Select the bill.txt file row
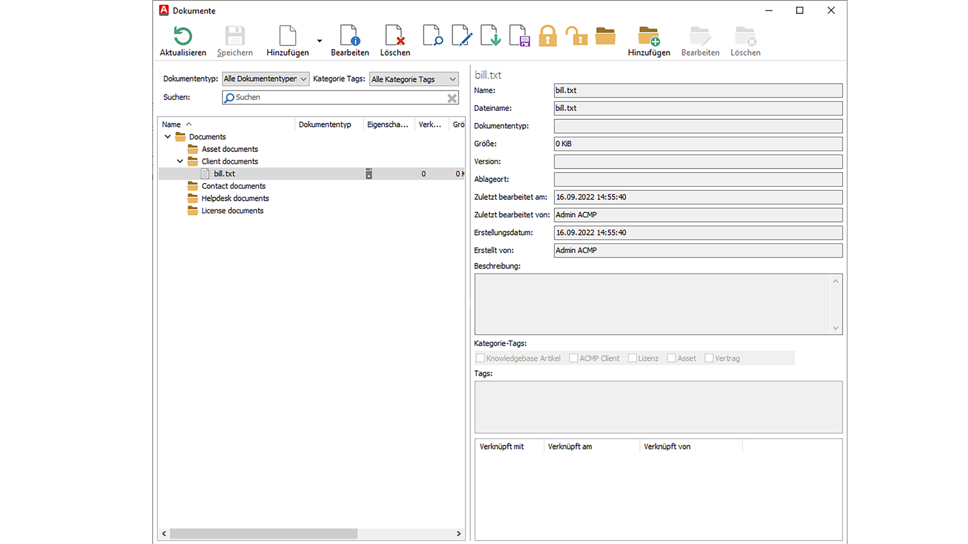This screenshot has width=968, height=544. pyautogui.click(x=312, y=174)
